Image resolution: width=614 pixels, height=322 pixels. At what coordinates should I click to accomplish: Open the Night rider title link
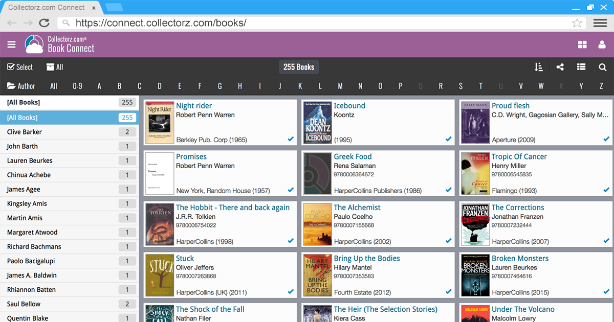click(x=194, y=106)
